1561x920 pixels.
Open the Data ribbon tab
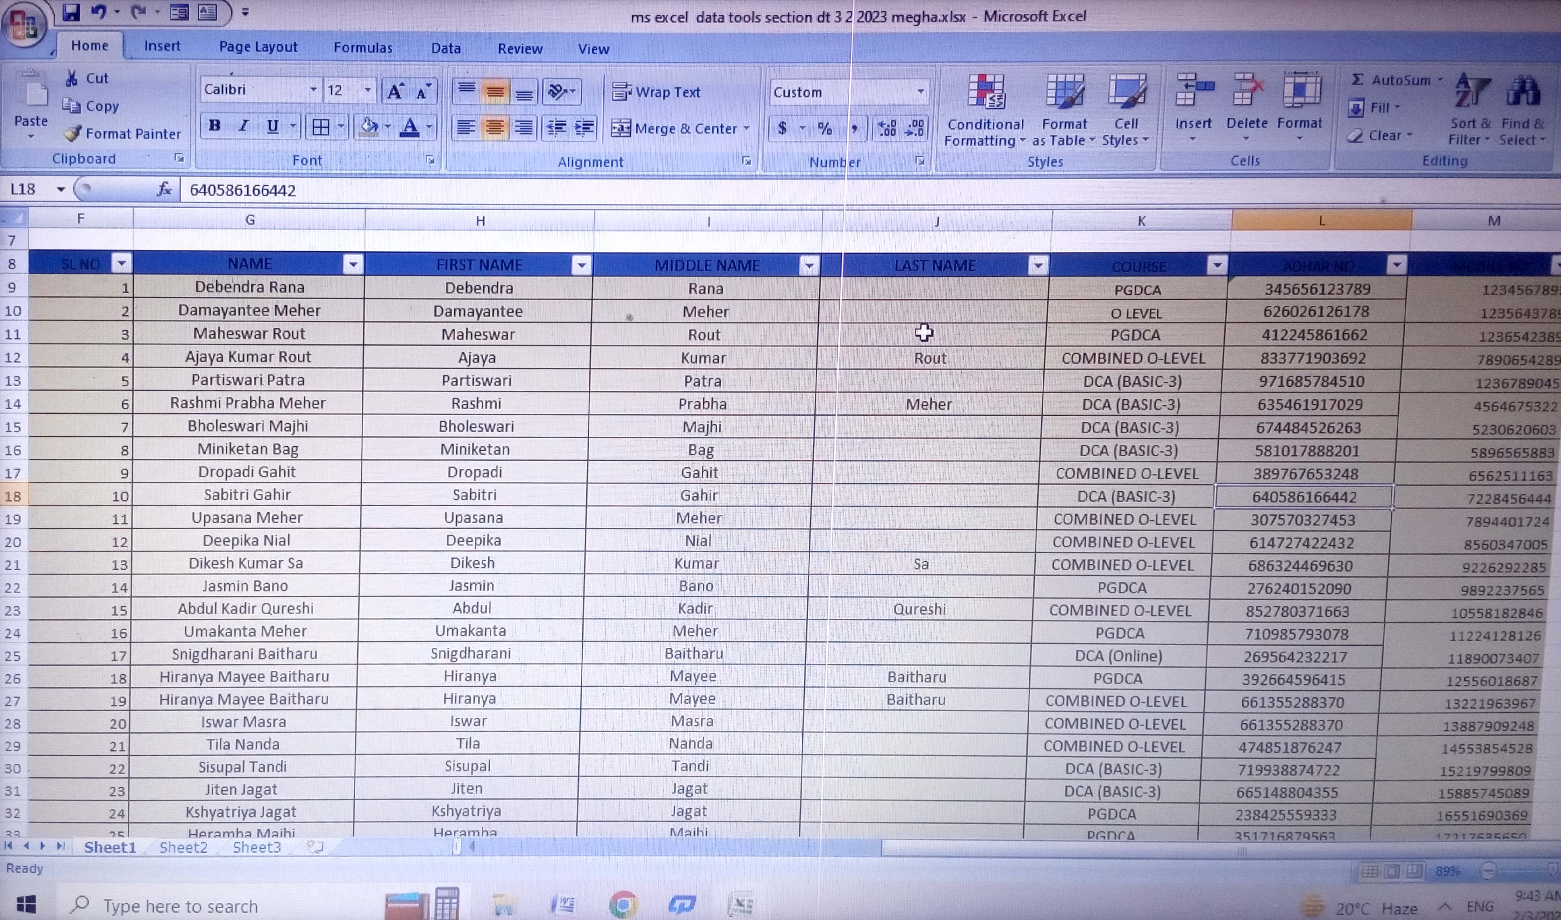[x=445, y=48]
